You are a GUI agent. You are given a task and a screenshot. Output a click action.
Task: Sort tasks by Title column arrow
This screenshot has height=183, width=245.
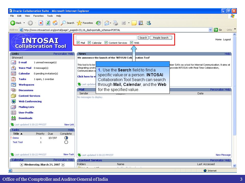pyautogui.click(x=21, y=134)
